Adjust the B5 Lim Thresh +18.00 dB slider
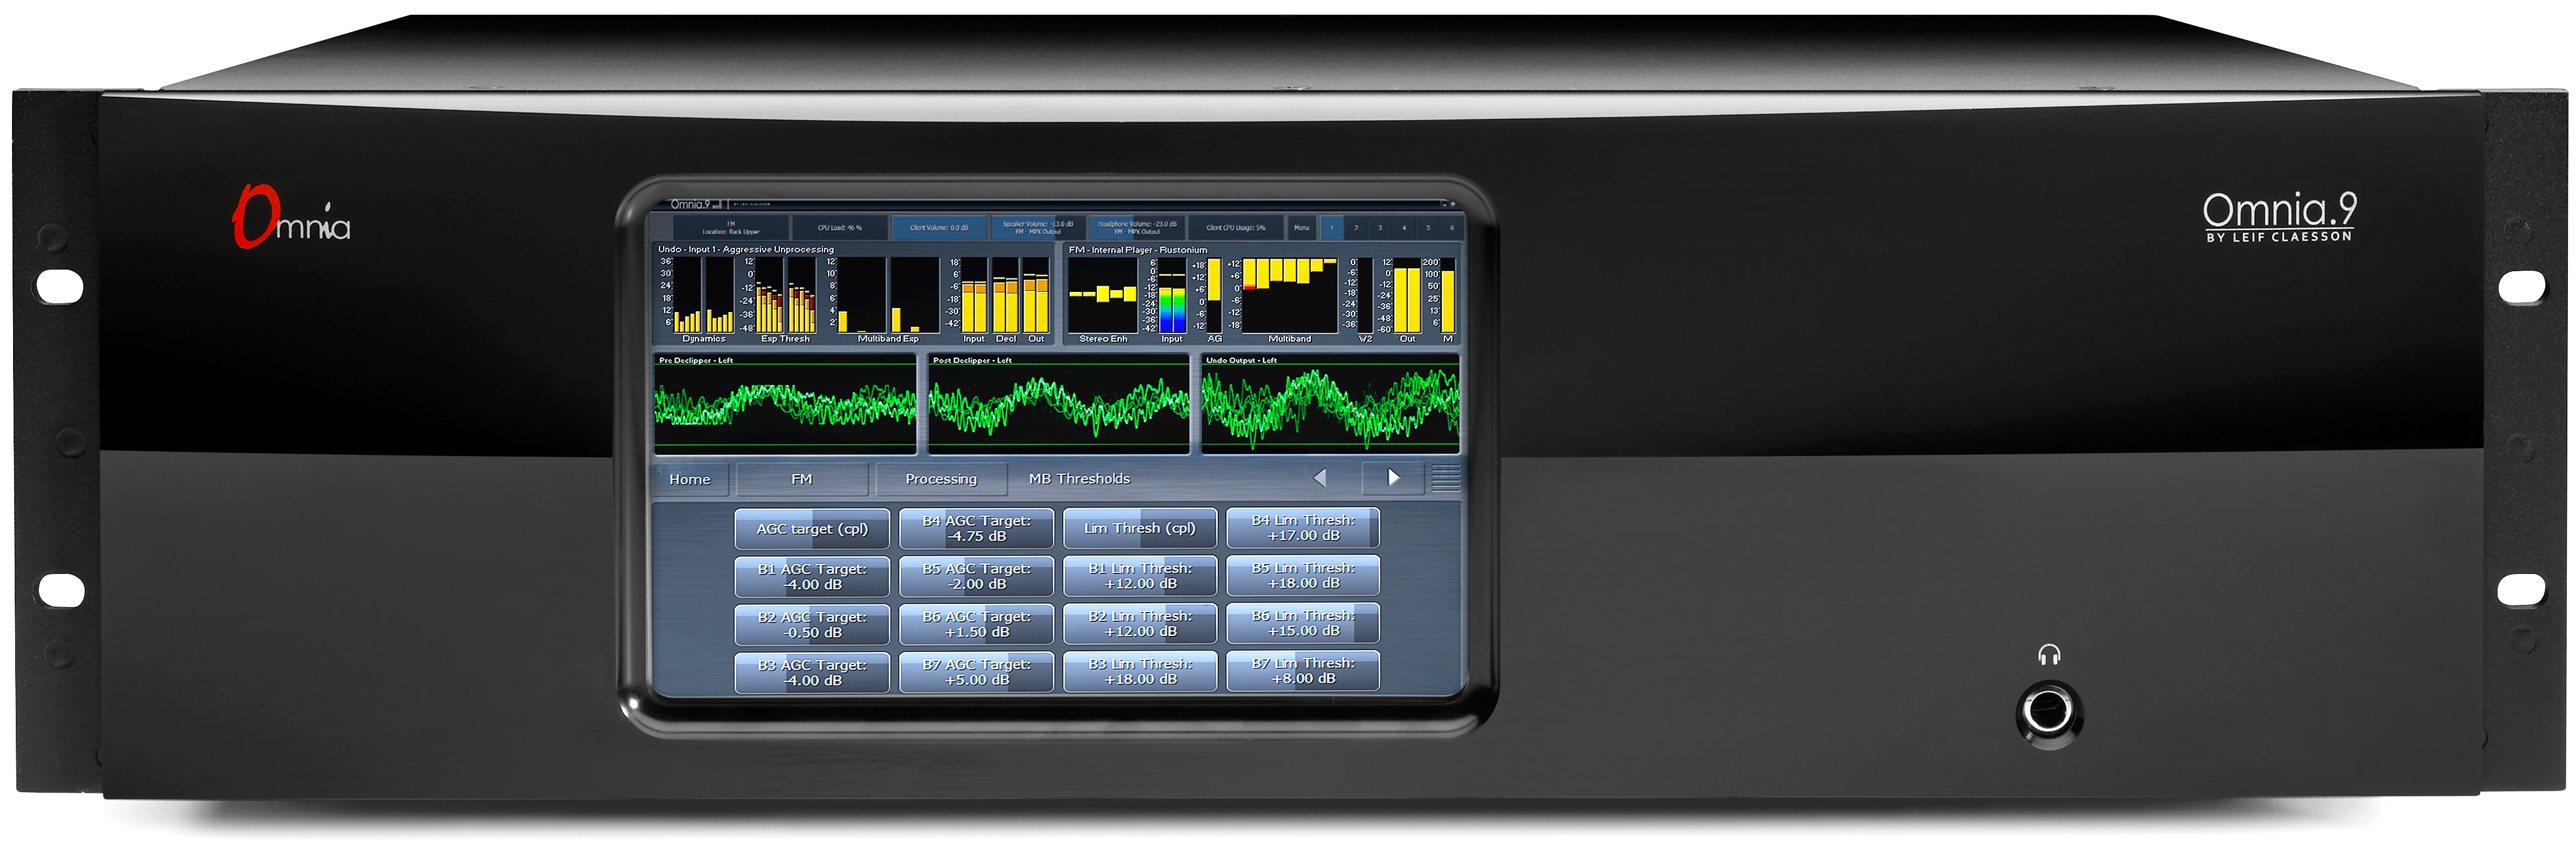Image resolution: width=2576 pixels, height=856 pixels. tap(1303, 576)
